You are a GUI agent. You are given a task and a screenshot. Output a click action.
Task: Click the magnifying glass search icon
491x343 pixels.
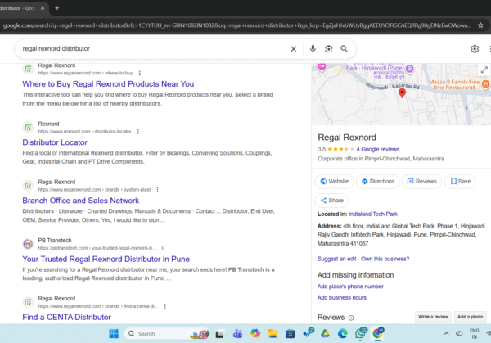click(345, 49)
